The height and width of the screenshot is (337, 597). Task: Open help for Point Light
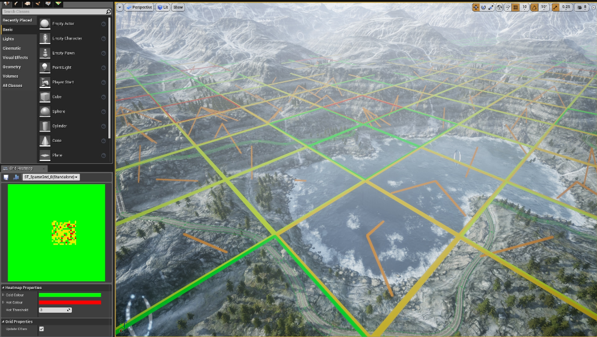(104, 68)
